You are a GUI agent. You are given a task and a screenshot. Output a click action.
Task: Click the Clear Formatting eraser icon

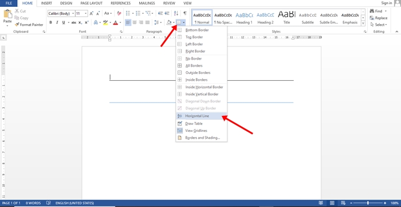click(x=119, y=13)
